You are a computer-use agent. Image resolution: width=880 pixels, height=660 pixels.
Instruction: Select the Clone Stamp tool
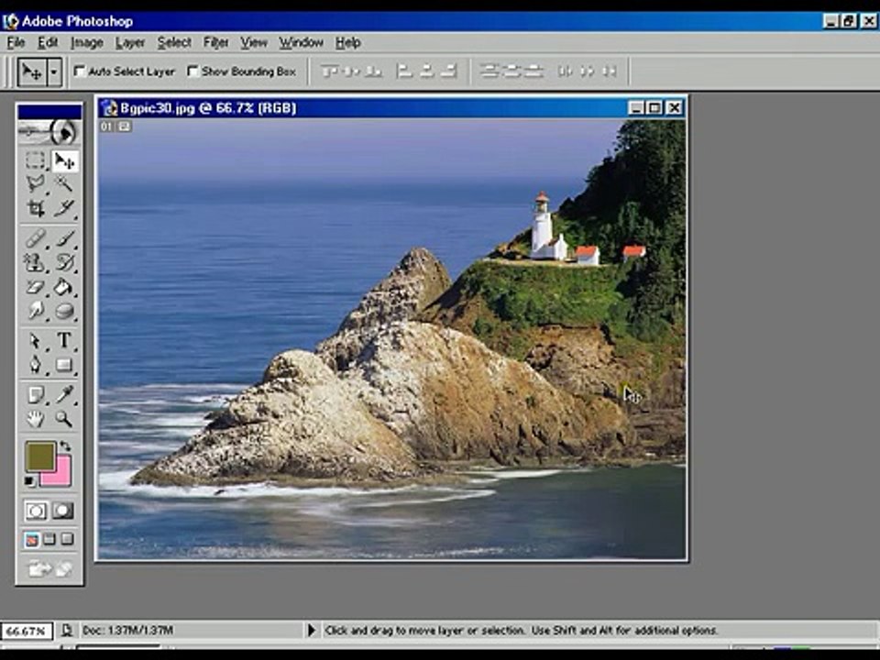pyautogui.click(x=36, y=263)
